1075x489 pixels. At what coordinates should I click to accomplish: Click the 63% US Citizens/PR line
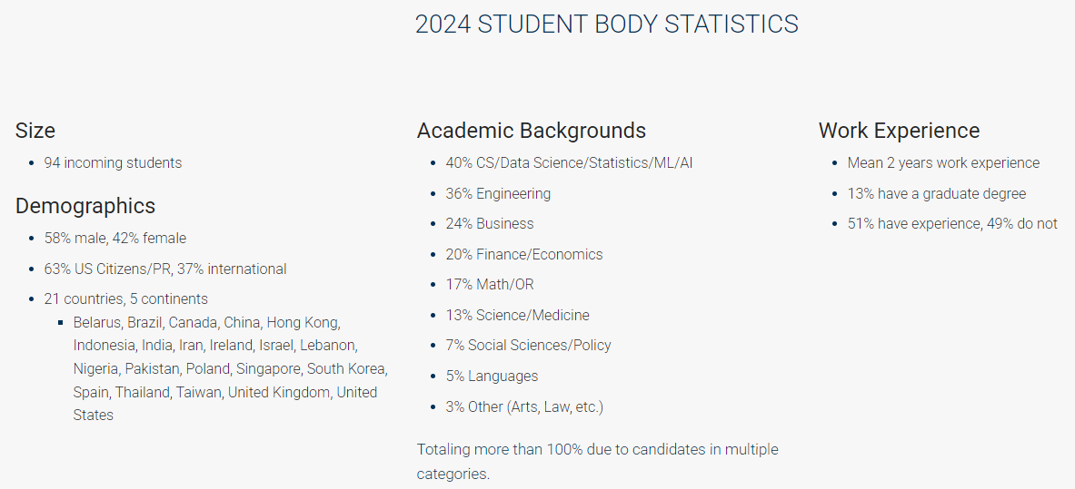pos(165,269)
